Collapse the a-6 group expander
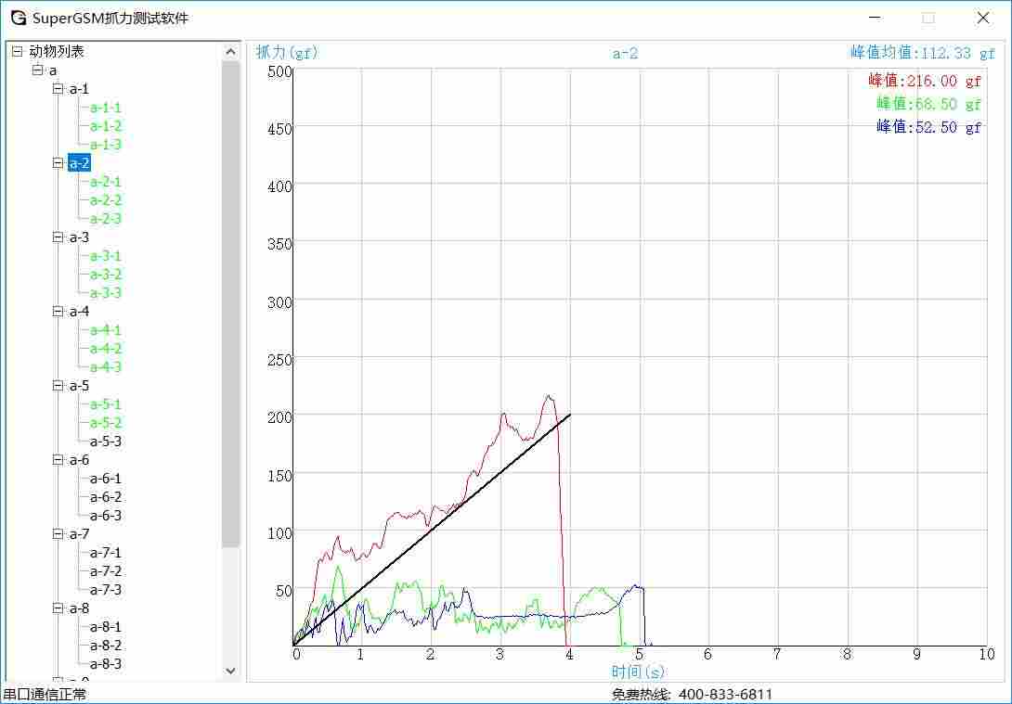1012x704 pixels. 58,460
